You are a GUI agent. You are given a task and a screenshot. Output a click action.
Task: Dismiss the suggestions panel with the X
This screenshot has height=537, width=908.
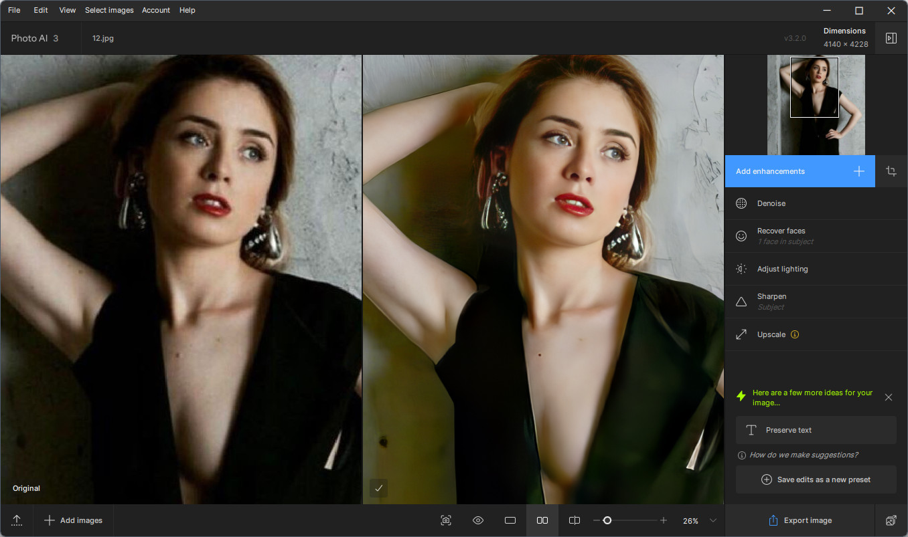click(889, 397)
